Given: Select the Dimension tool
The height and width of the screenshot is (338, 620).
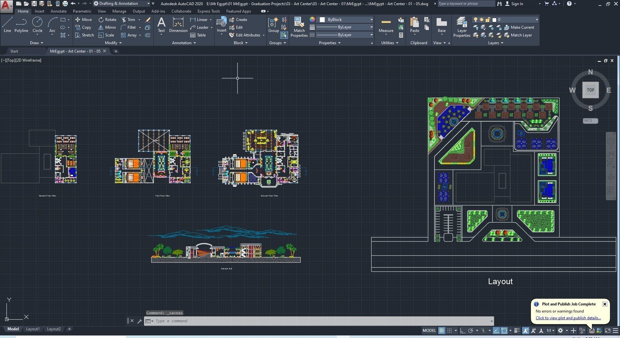Looking at the screenshot, I should [178, 25].
